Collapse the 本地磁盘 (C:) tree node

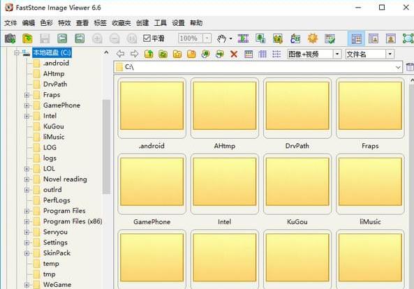click(17, 53)
